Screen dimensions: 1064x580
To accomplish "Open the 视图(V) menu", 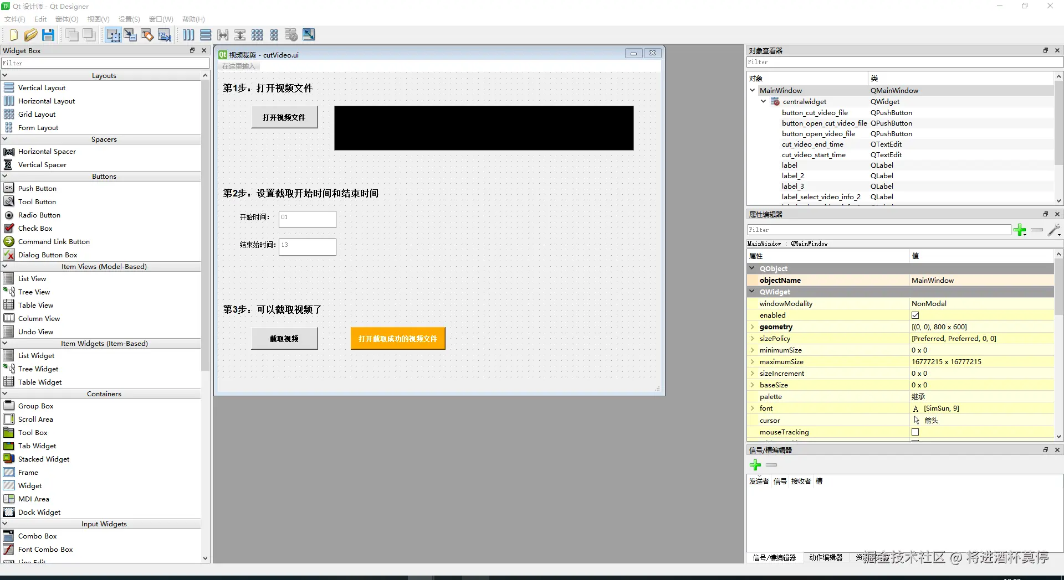I will (x=99, y=19).
